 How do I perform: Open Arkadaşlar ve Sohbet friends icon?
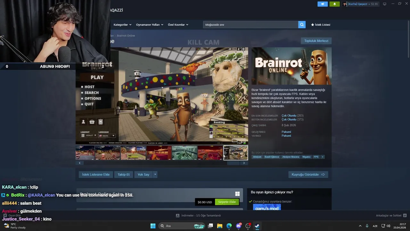tap(405, 216)
